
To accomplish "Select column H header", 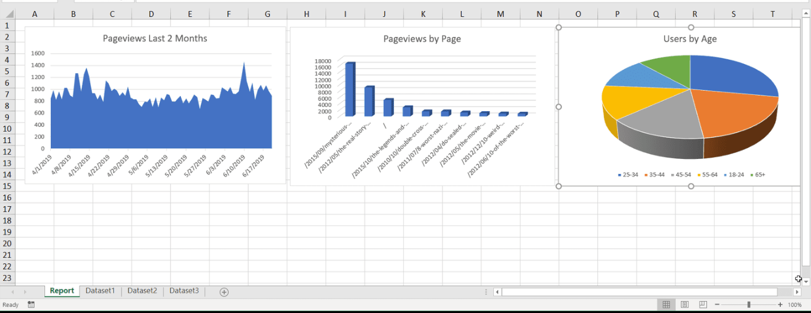I will click(x=307, y=14).
